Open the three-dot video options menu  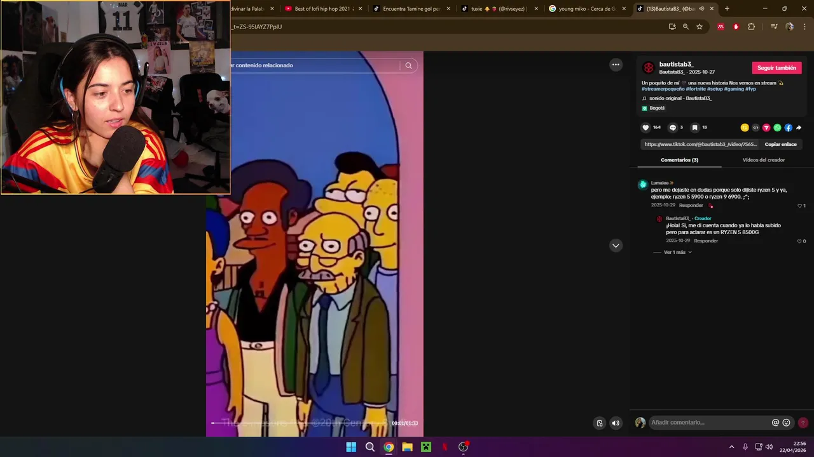(x=616, y=65)
